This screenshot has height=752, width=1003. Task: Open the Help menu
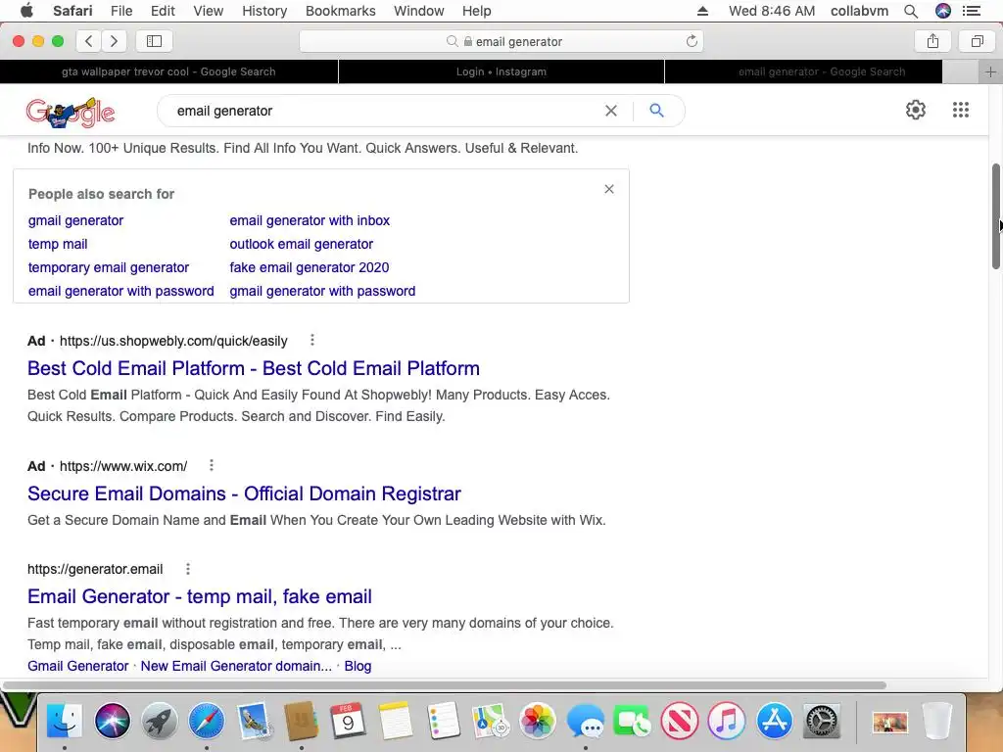point(477,11)
